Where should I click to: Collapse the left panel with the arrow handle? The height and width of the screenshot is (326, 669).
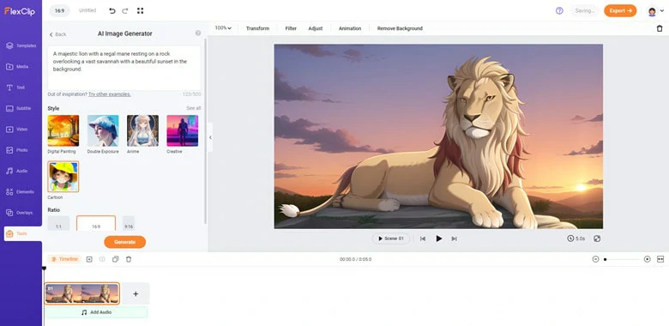click(210, 137)
